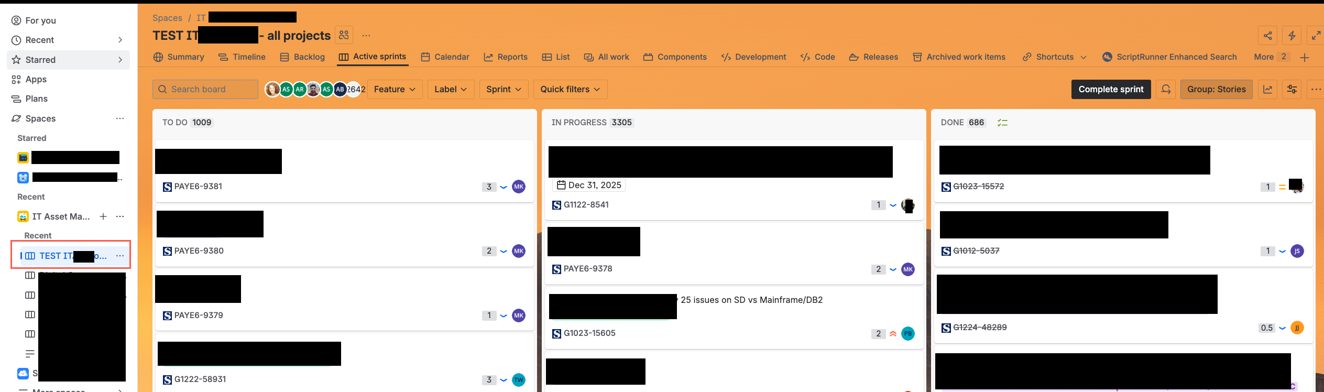Click JS avatar on G1012-5037 card

pos(1297,251)
